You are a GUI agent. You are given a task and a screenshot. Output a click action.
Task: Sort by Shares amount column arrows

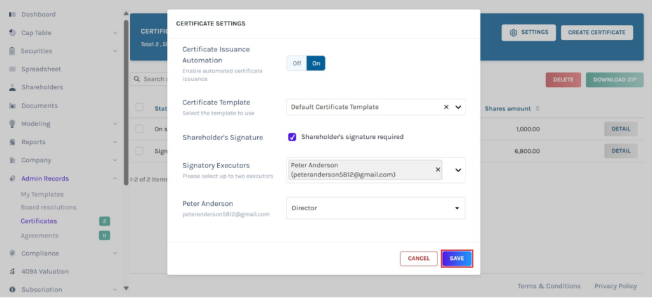(537, 109)
